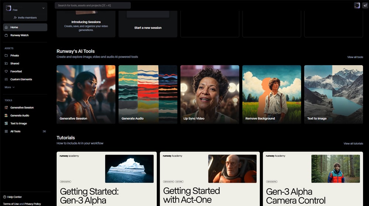Viewport: 369px width, 206px height.
Task: Click Invite members button
Action: click(x=25, y=18)
